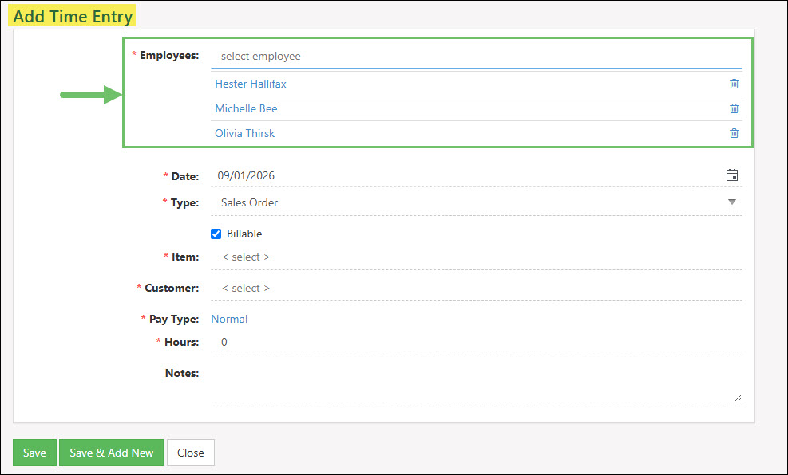Click trash icon beside Olivia Thirsk
The image size is (788, 475).
coord(734,133)
